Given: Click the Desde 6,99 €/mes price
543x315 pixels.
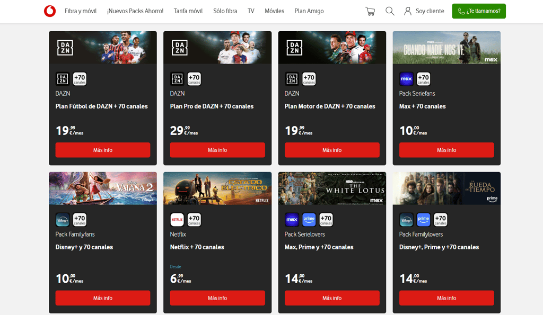Looking at the screenshot, I should pos(180,275).
